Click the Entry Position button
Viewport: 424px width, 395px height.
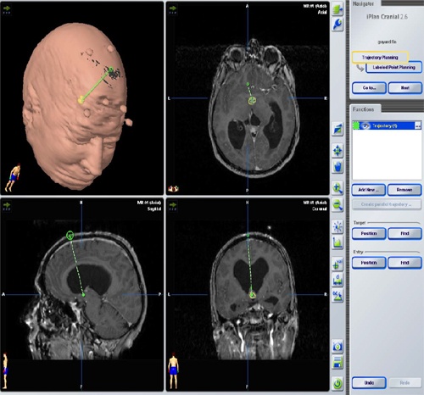point(369,263)
